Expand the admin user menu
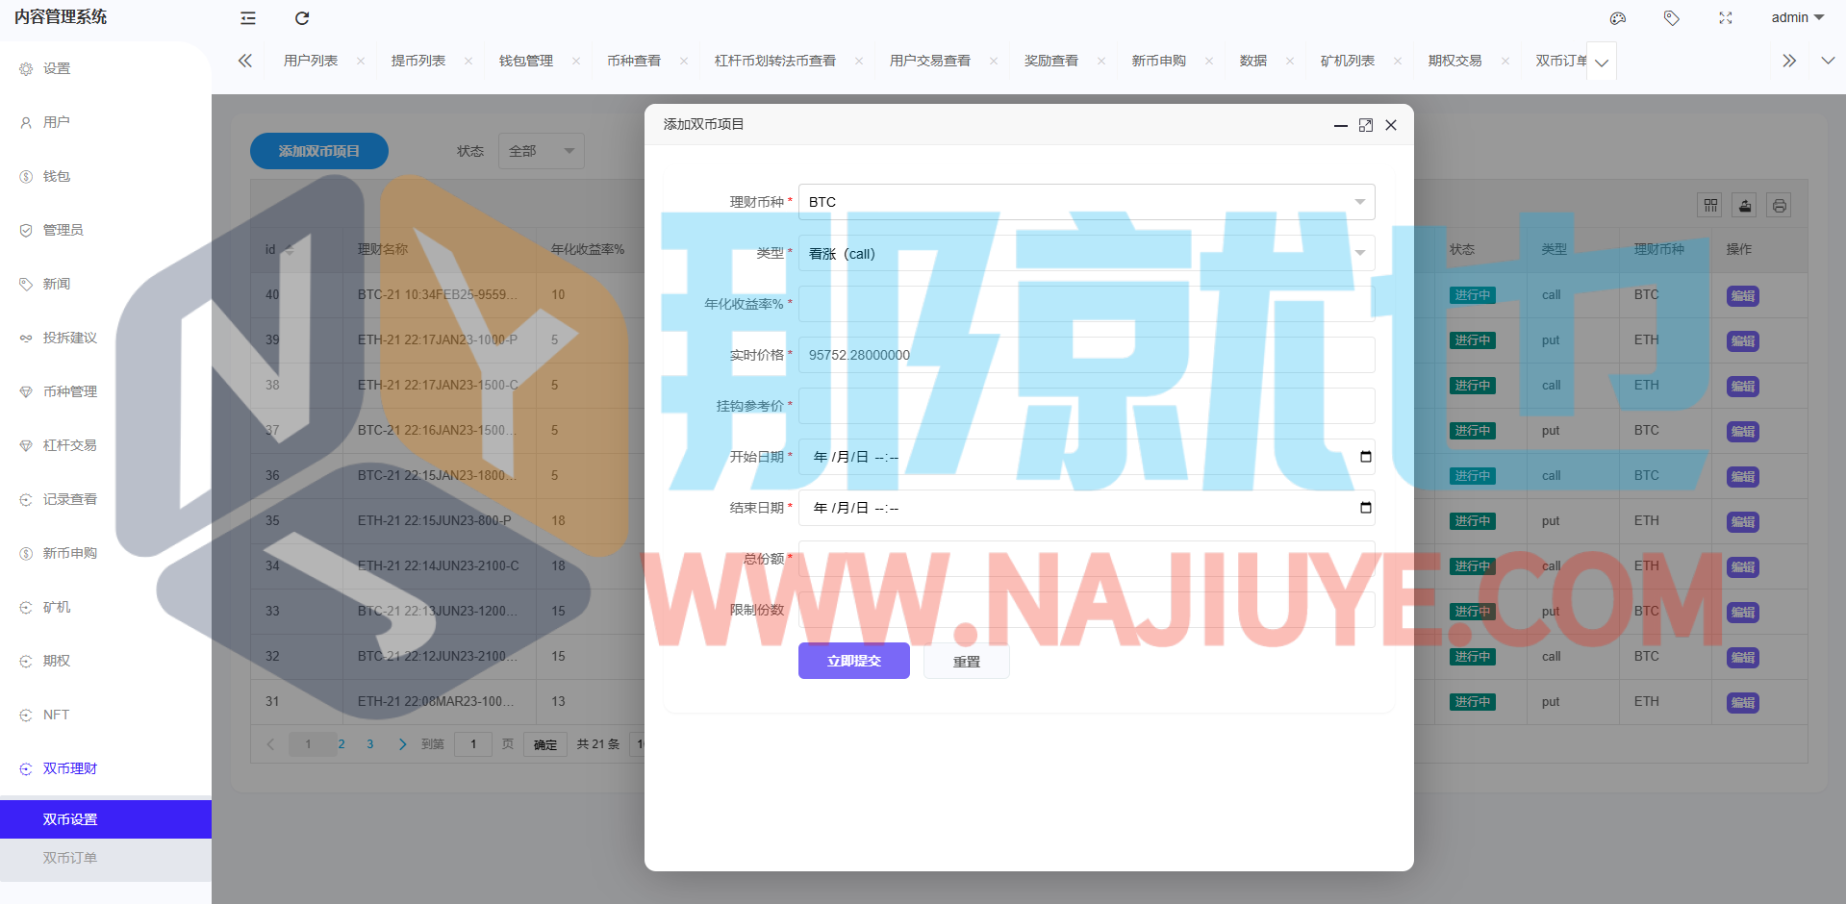The image size is (1846, 904). [x=1797, y=18]
